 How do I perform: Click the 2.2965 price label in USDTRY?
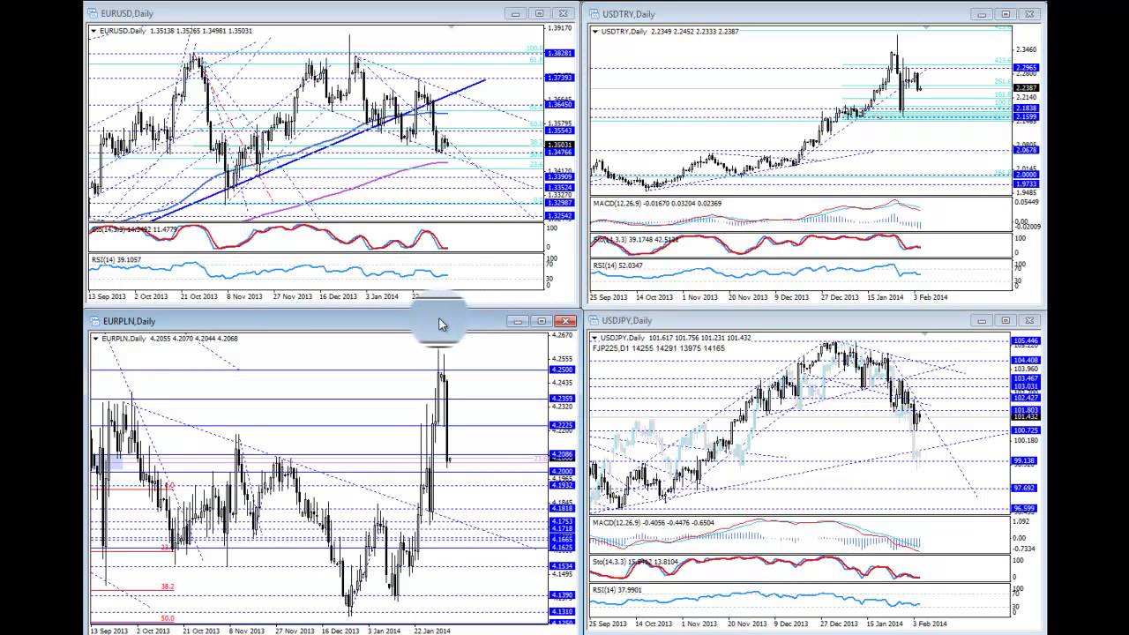(x=1027, y=67)
